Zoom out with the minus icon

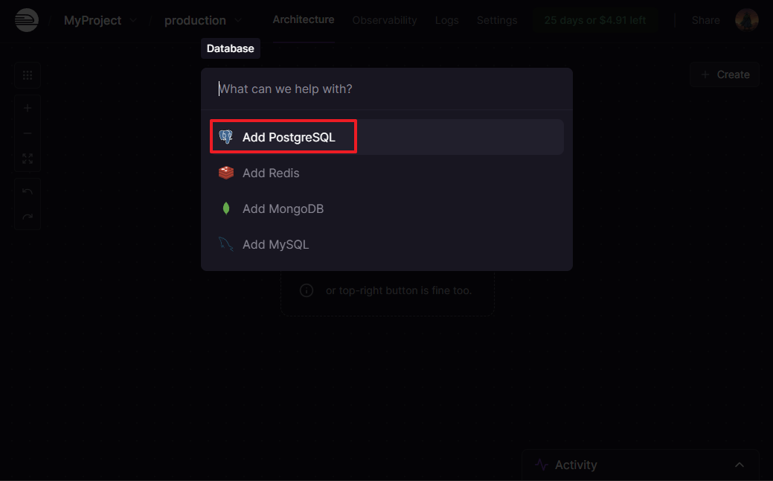pos(28,133)
